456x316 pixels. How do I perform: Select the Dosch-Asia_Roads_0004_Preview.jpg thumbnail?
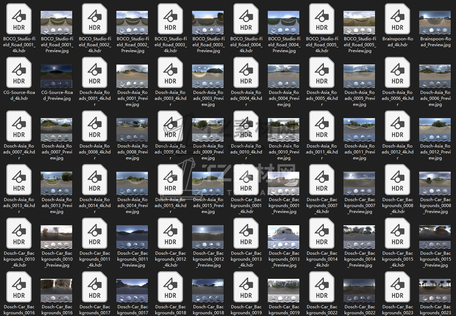pyautogui.click(x=284, y=76)
